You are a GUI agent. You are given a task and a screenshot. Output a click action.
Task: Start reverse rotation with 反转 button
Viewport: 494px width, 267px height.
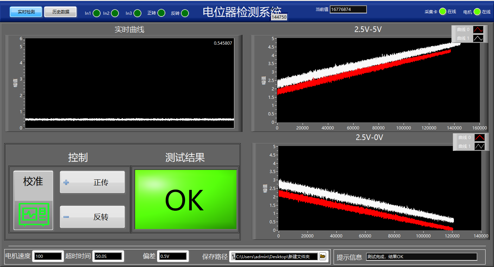click(x=92, y=217)
